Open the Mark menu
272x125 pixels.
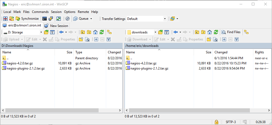click(17, 12)
